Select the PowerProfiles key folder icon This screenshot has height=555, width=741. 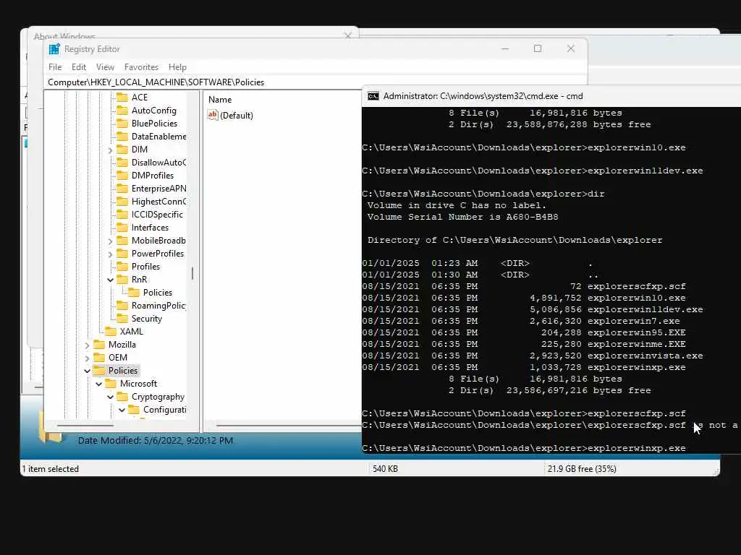coord(122,254)
